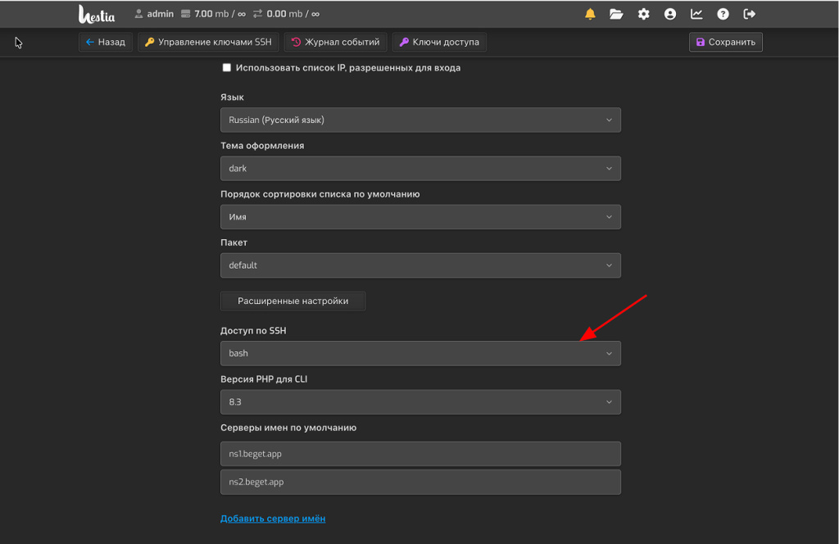
Task: Click the logout icon
Action: pyautogui.click(x=749, y=14)
